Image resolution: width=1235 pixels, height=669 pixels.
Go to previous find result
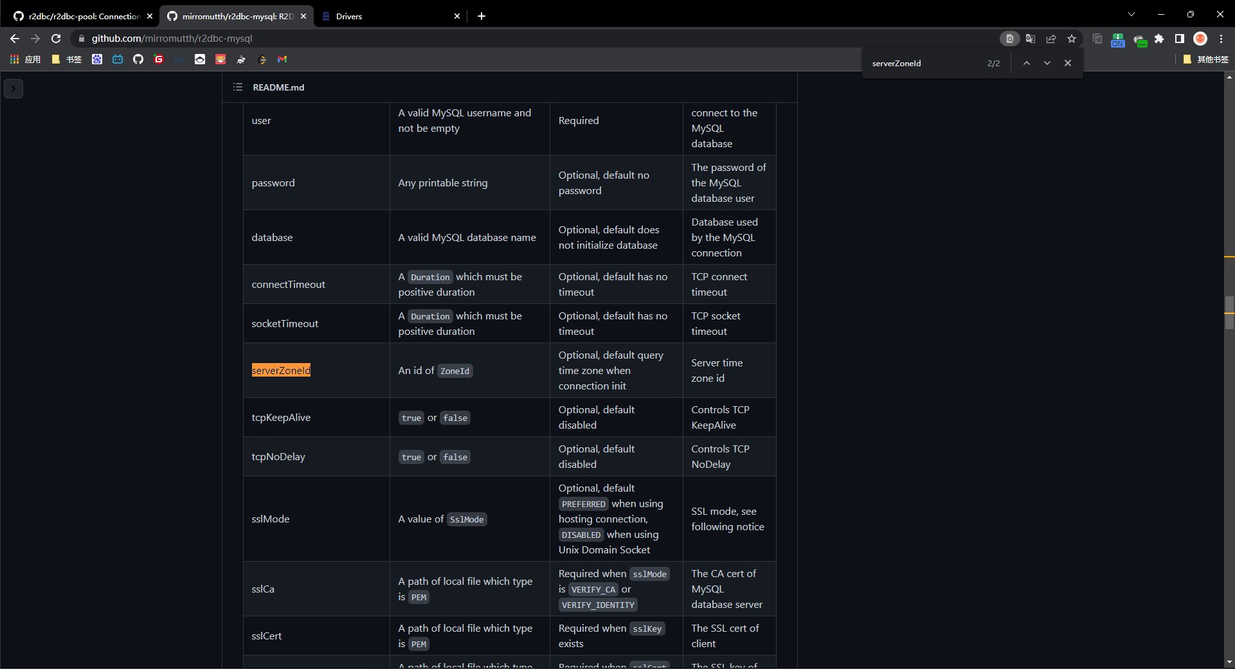(x=1027, y=63)
